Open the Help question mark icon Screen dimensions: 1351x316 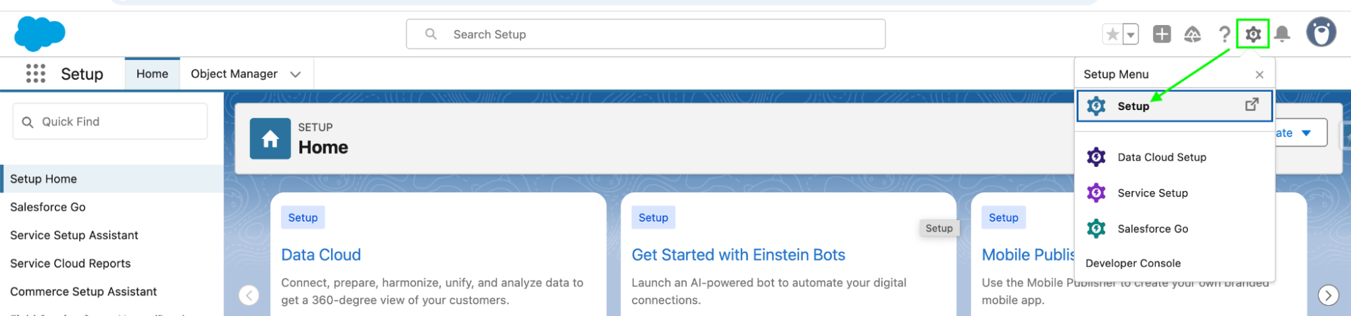[x=1223, y=34]
